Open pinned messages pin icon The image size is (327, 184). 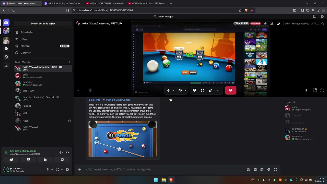tap(265, 24)
